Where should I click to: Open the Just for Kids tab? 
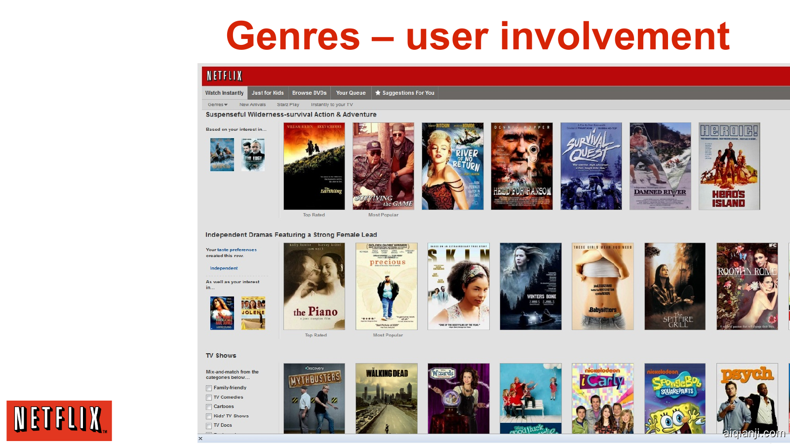(268, 93)
